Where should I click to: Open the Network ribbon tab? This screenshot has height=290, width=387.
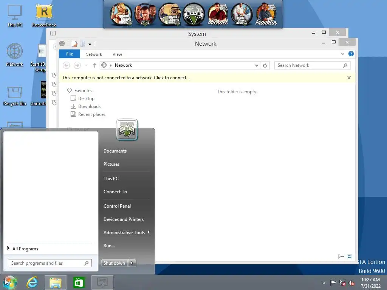coord(94,54)
